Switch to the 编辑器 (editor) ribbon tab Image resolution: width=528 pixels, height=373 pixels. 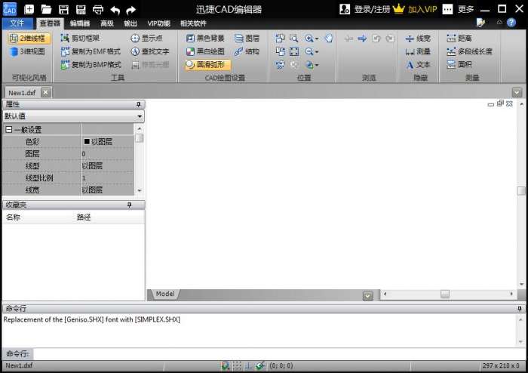[79, 23]
